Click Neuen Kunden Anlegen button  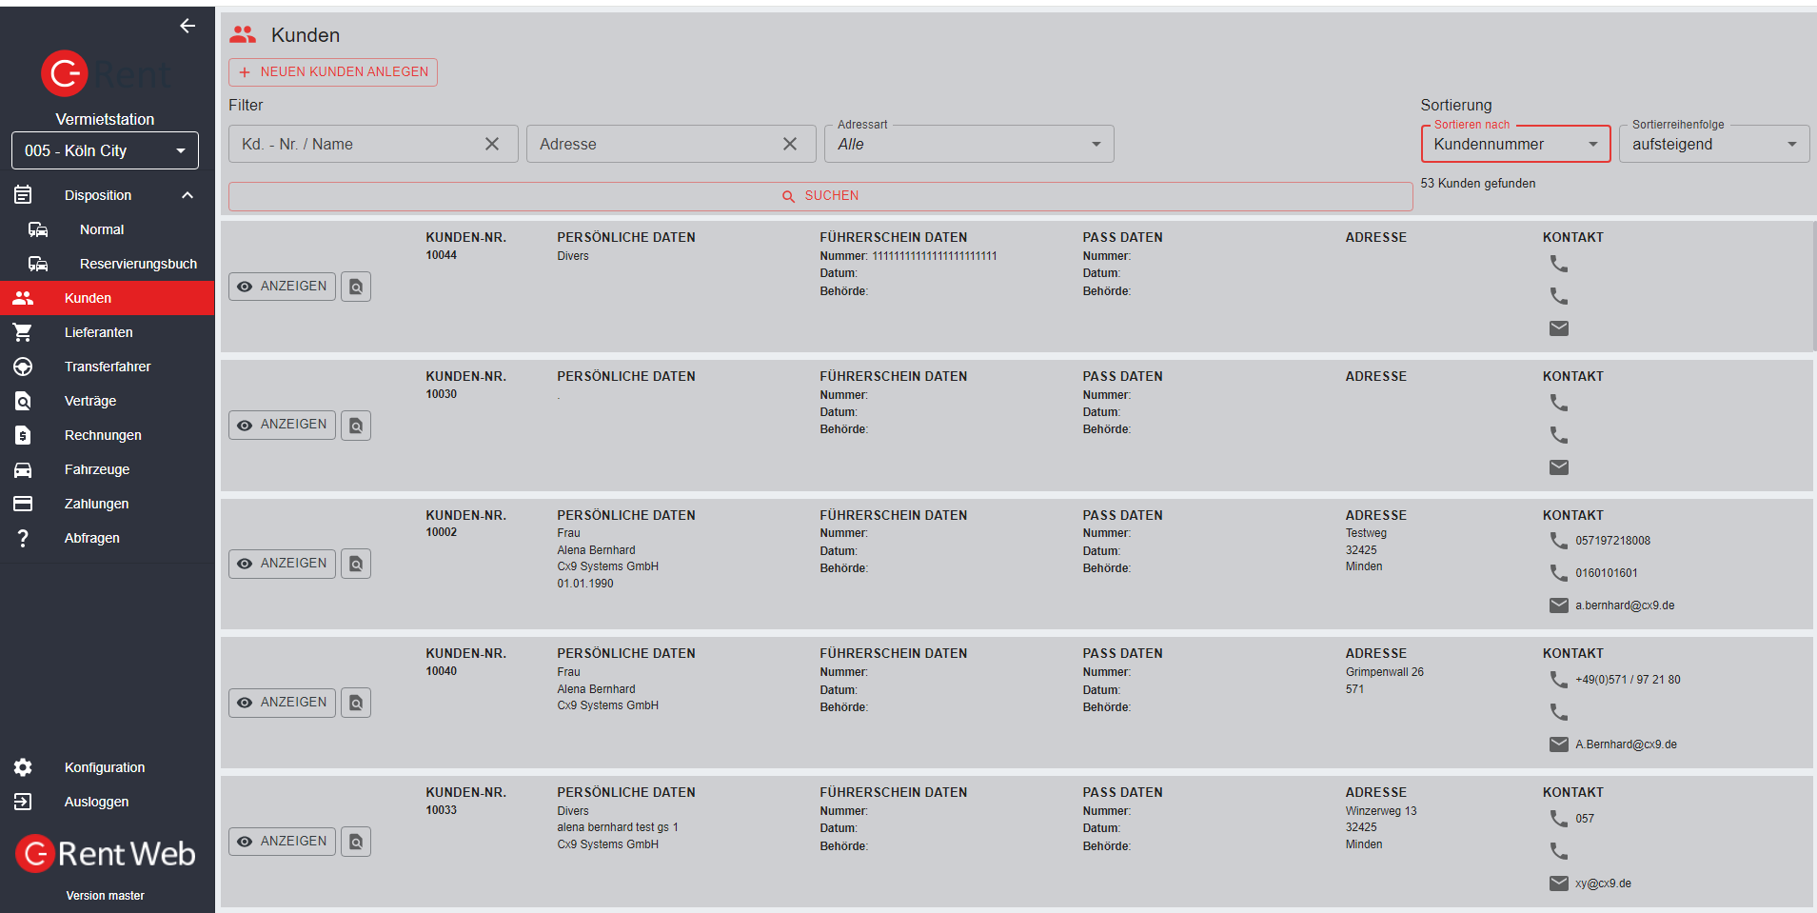(x=333, y=72)
